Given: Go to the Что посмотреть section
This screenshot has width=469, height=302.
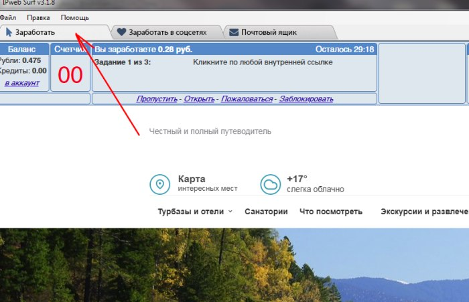Looking at the screenshot, I should tap(331, 212).
